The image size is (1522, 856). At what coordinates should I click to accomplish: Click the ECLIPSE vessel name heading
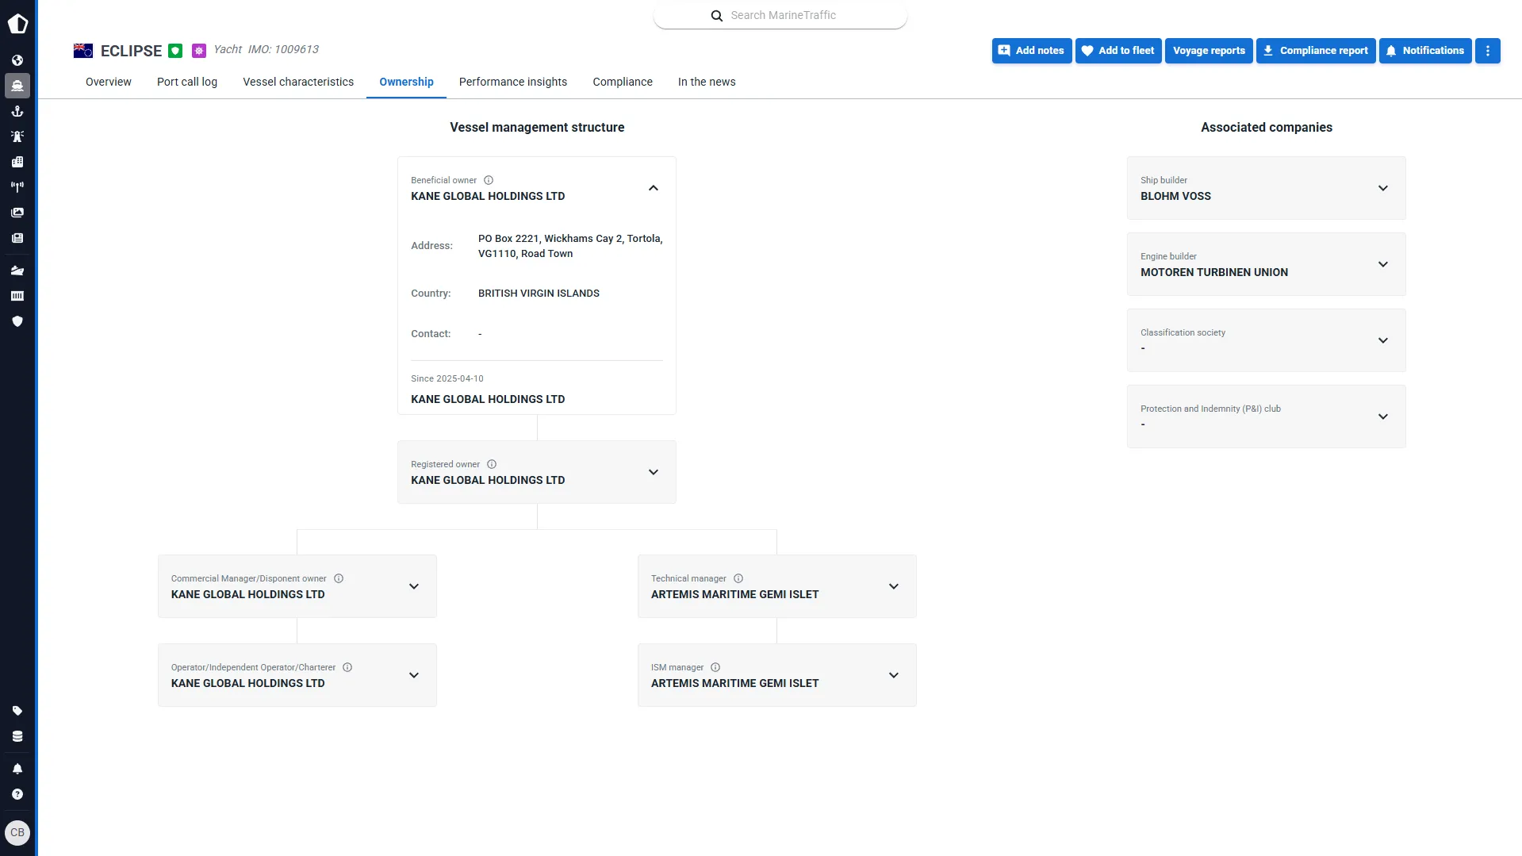pos(131,51)
